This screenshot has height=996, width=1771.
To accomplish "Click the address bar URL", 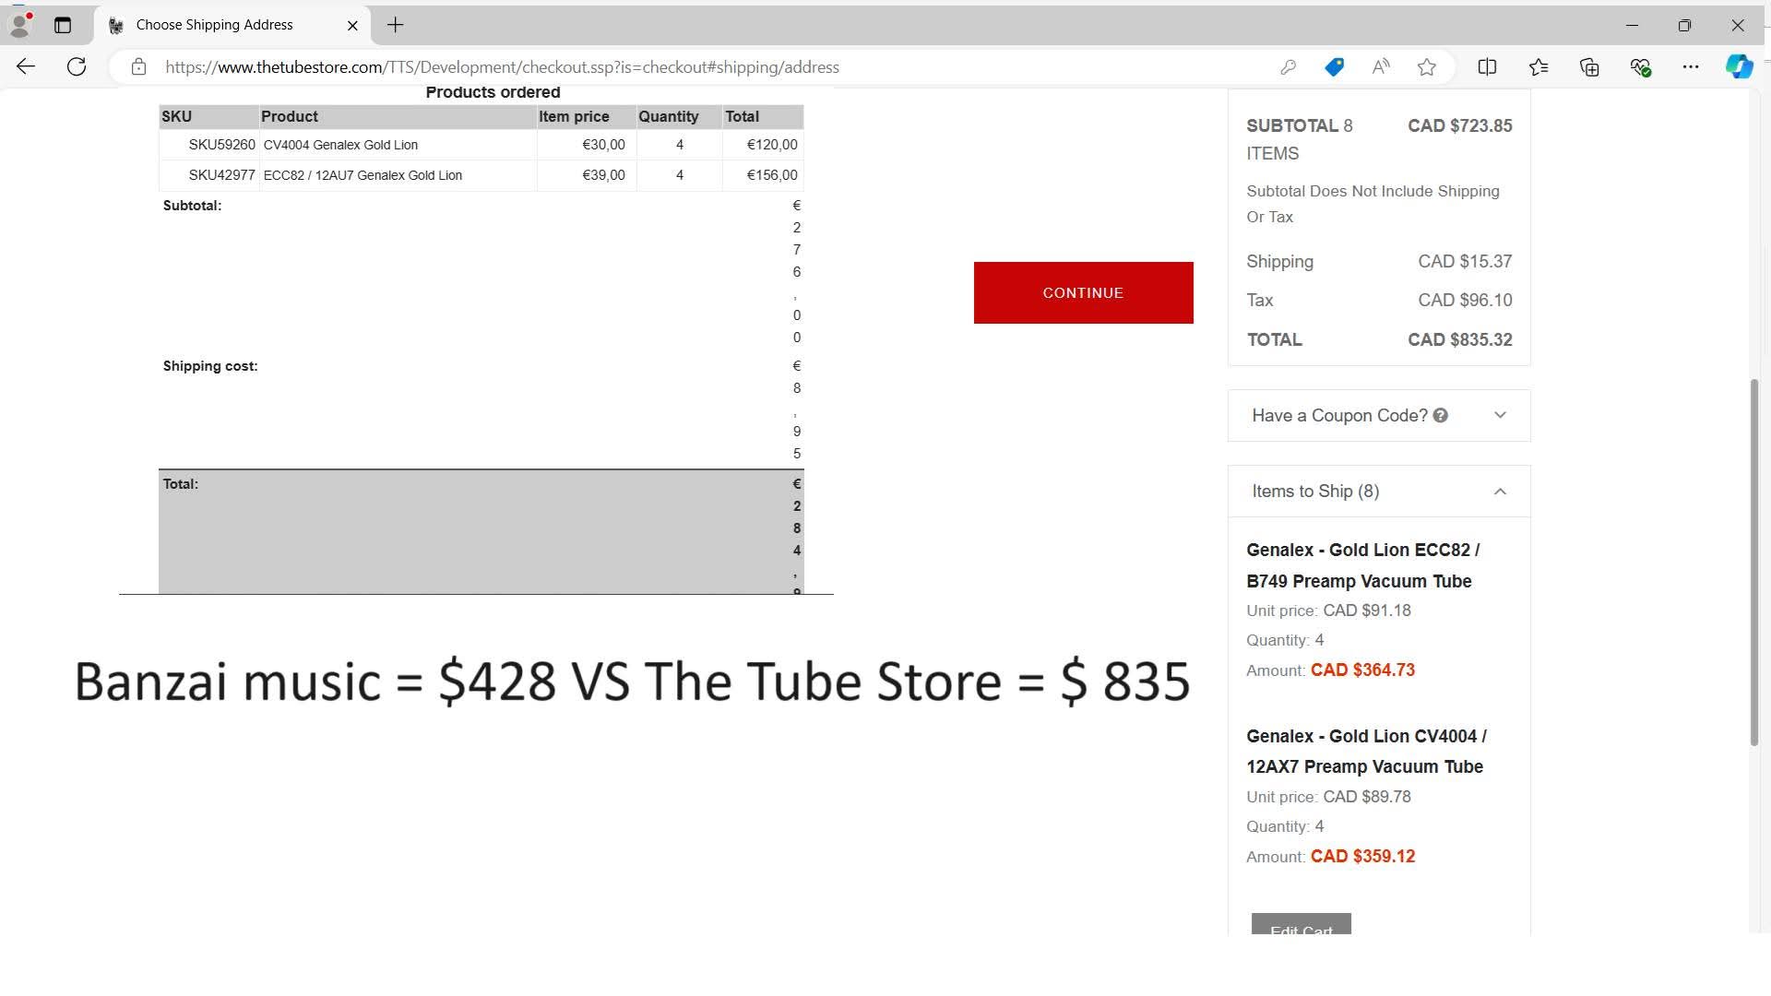I will pos(502,67).
